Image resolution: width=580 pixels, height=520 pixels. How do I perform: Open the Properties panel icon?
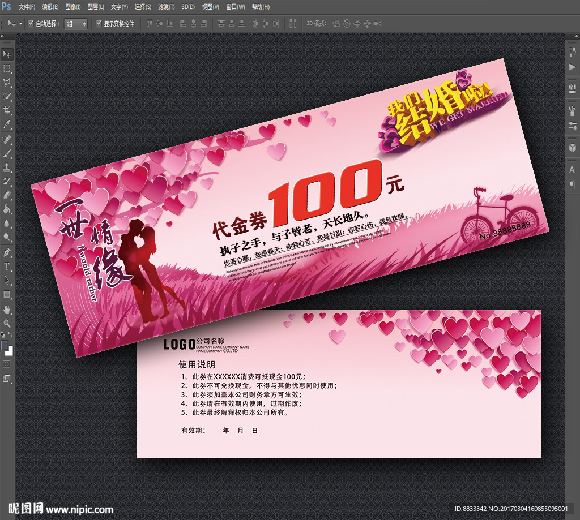pos(573,88)
